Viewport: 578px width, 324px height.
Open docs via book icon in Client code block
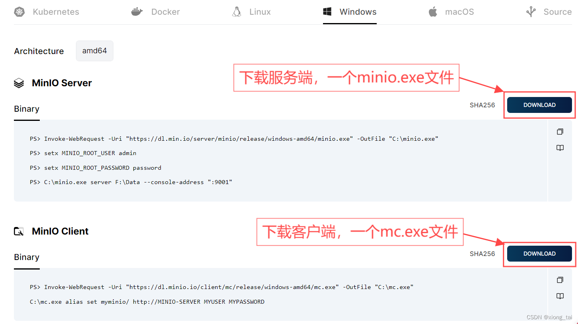pos(560,296)
